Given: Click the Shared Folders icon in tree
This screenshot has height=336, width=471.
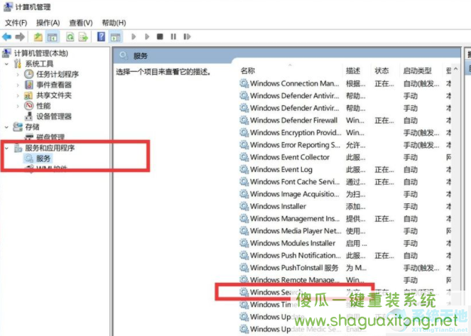Looking at the screenshot, I should [x=28, y=95].
